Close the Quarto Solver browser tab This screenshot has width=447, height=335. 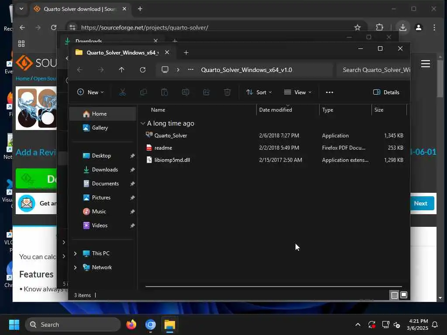tap(124, 9)
